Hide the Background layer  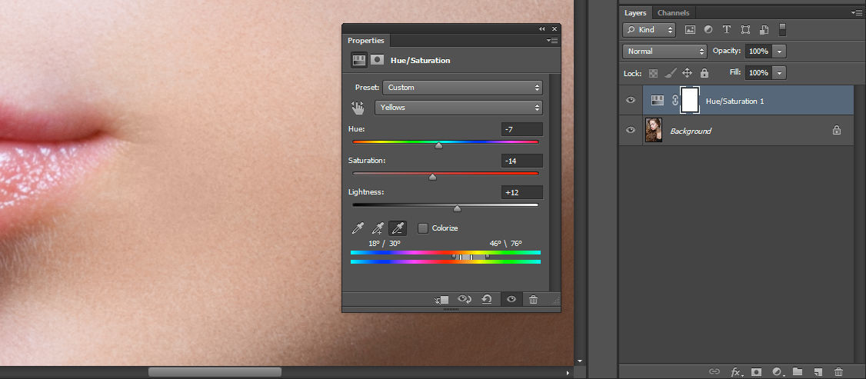[x=631, y=131]
